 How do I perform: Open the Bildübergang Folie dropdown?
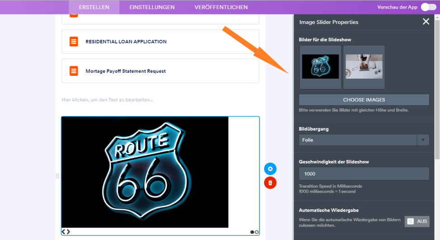click(x=364, y=140)
